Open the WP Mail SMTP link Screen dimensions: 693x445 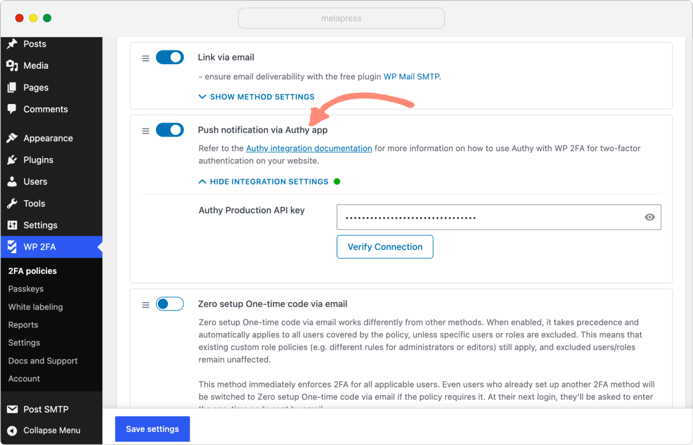(412, 77)
